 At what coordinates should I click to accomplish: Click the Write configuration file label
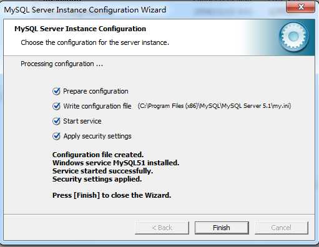[97, 106]
